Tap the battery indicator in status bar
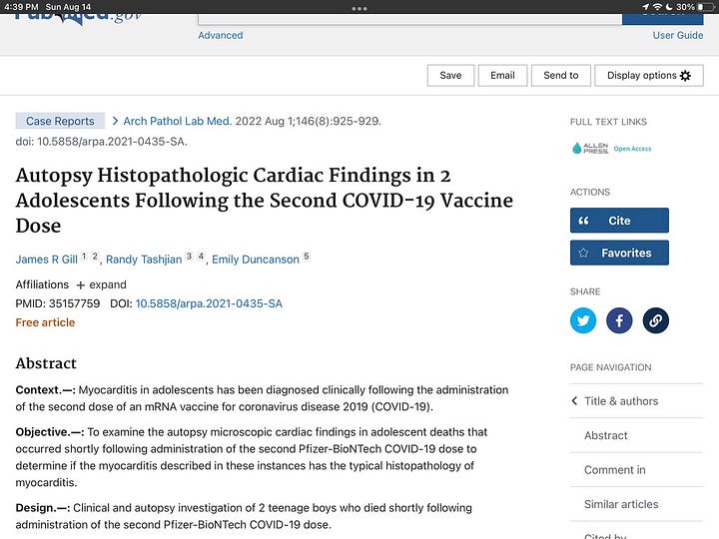The width and height of the screenshot is (719, 539). pyautogui.click(x=706, y=7)
